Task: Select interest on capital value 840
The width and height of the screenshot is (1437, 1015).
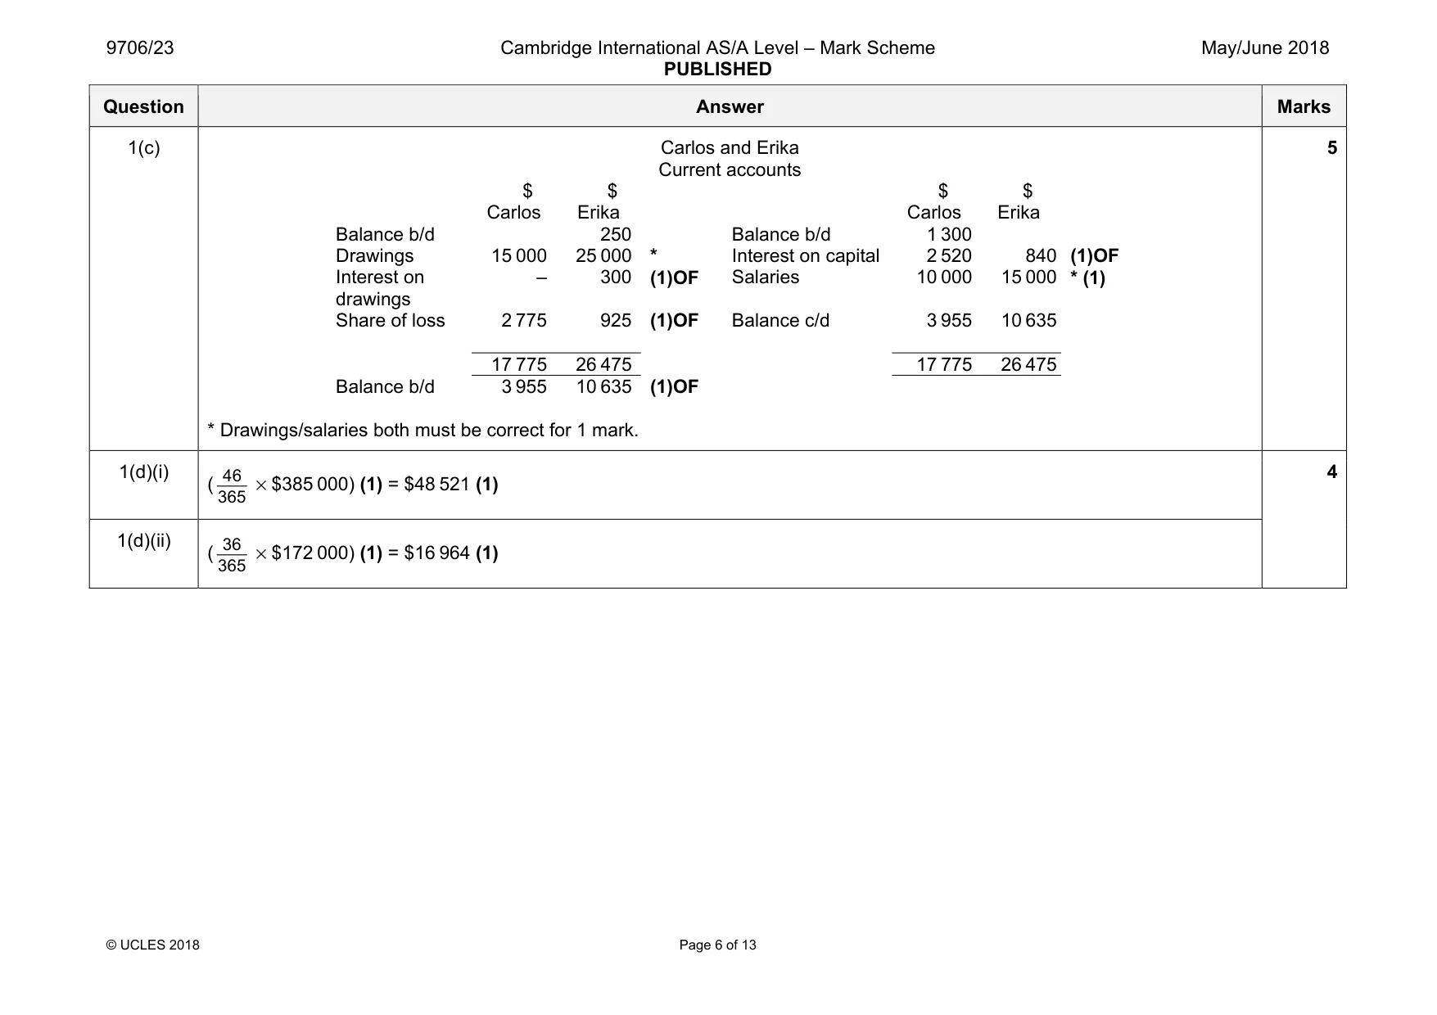Action: 1041,256
